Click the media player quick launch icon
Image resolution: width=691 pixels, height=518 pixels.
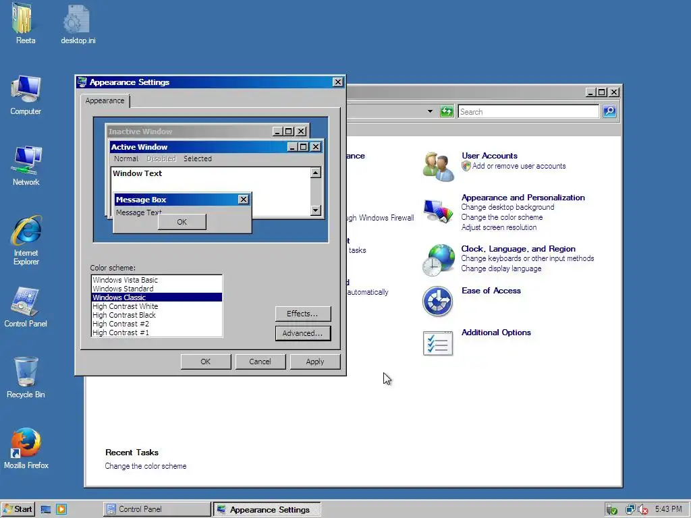[x=61, y=510]
